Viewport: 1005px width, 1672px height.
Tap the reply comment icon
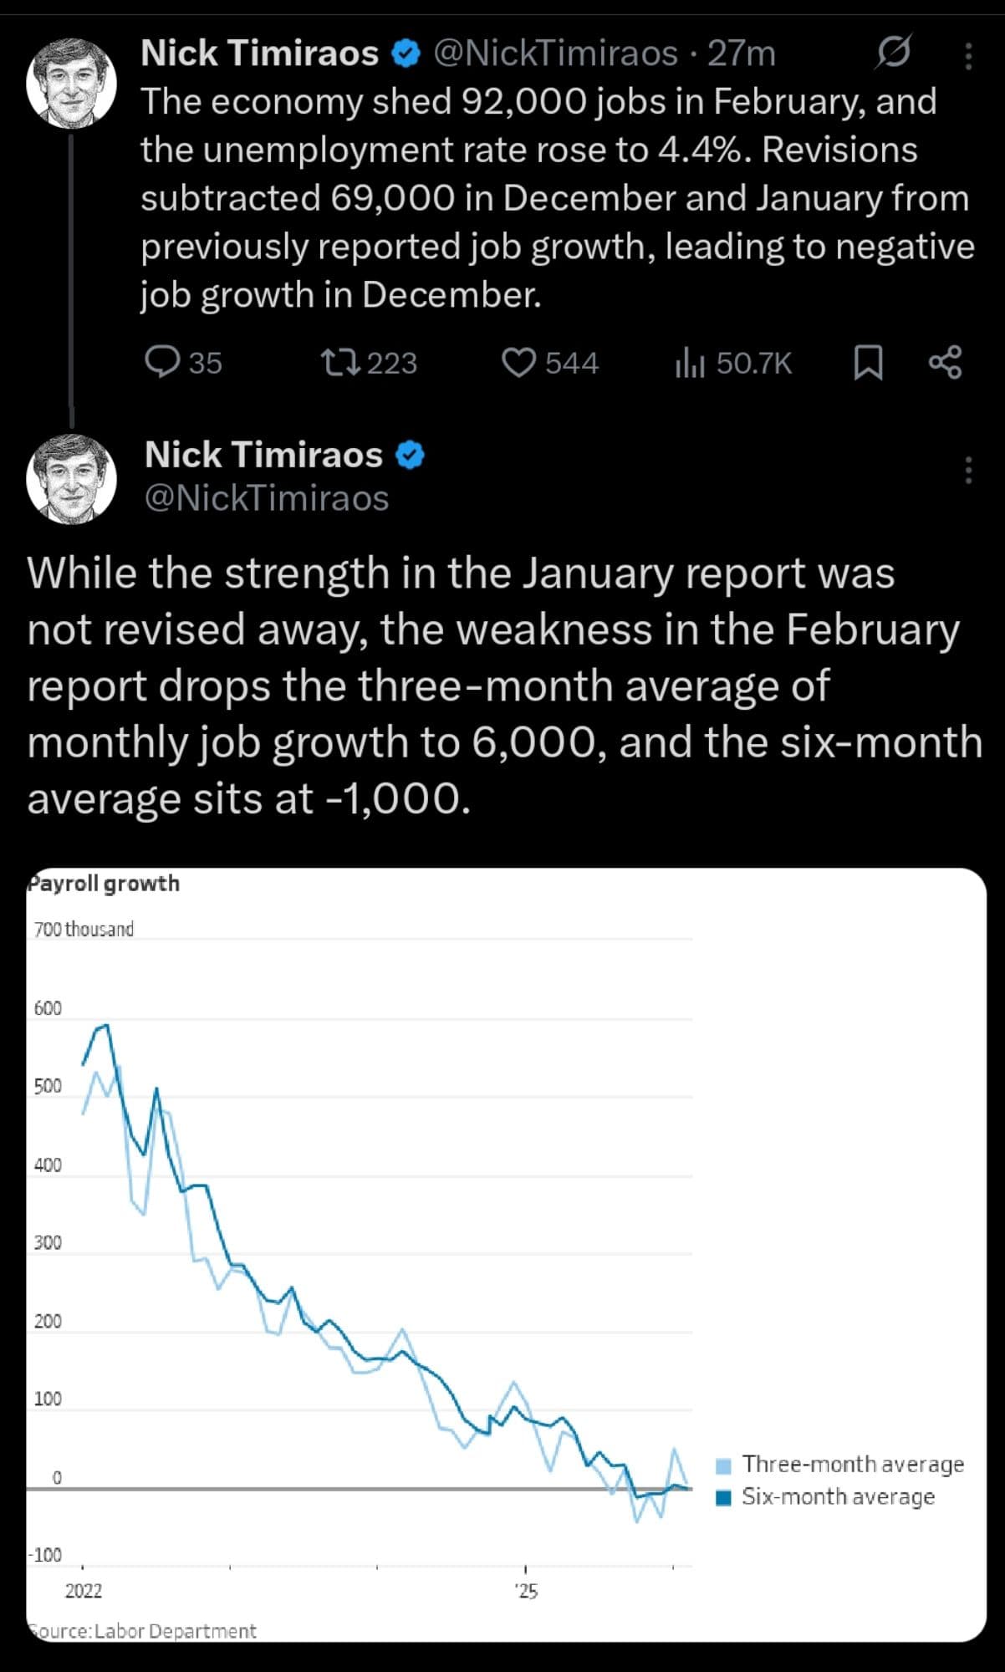[x=162, y=363]
